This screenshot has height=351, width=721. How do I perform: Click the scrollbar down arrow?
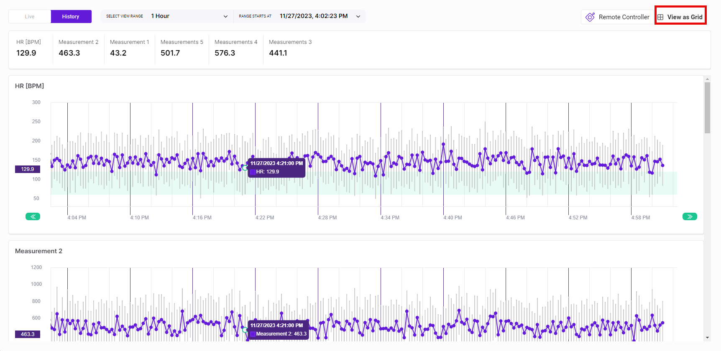(x=707, y=338)
